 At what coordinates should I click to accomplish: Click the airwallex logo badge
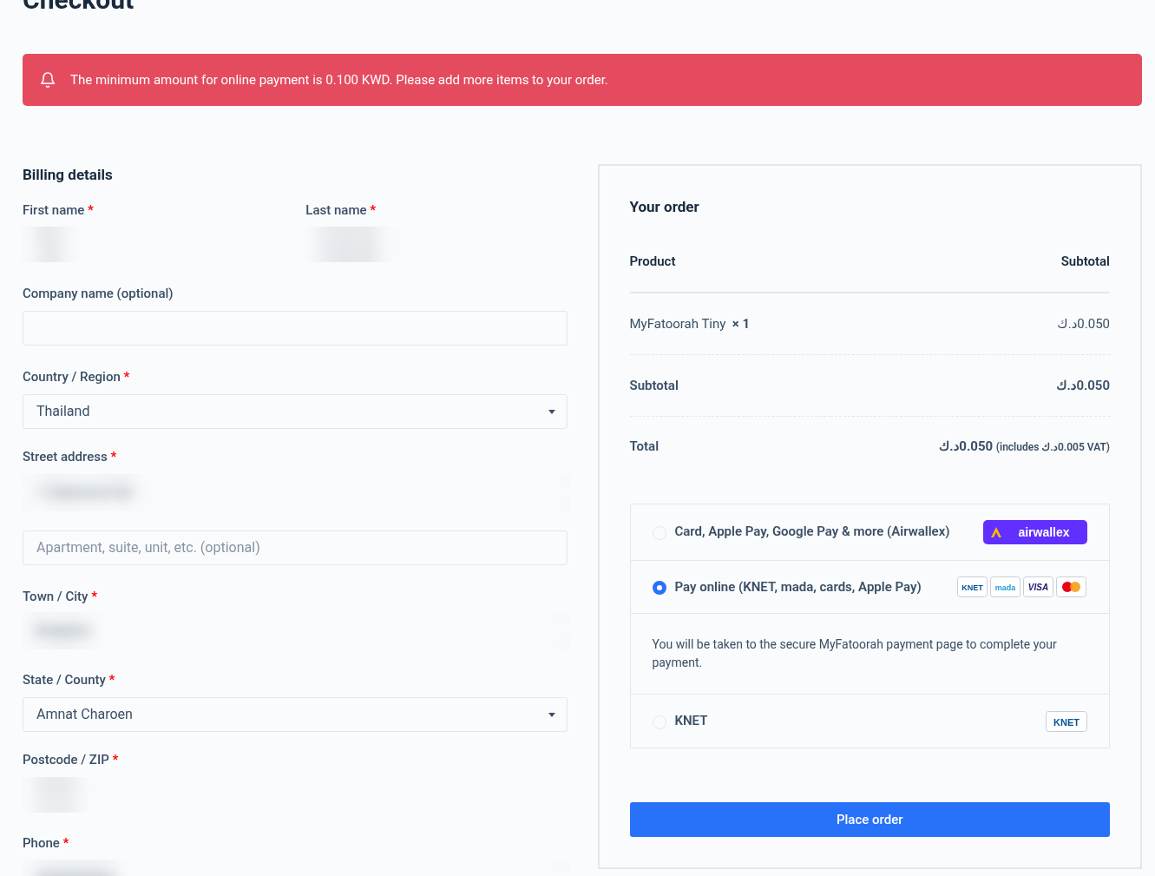click(x=1034, y=532)
